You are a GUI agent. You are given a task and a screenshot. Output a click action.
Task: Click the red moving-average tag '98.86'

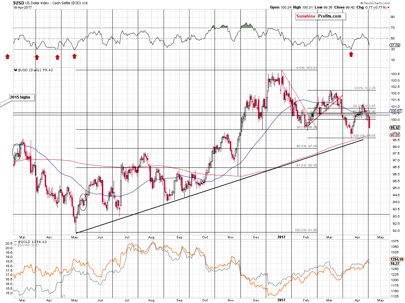point(395,135)
